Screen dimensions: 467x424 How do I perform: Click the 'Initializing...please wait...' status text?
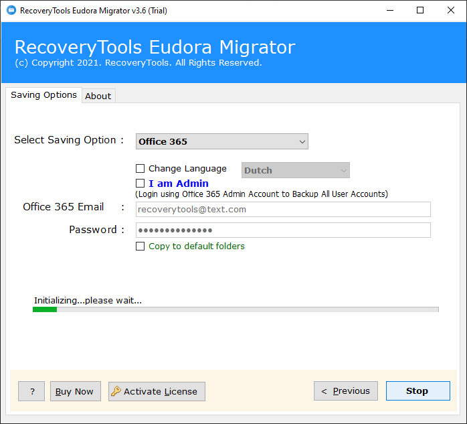[88, 300]
